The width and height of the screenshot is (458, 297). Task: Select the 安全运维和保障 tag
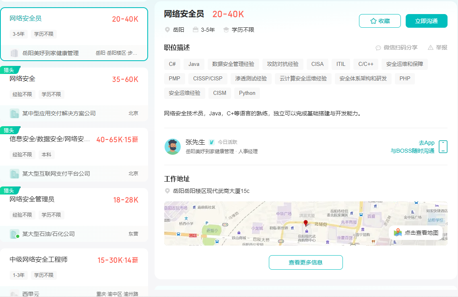(404, 64)
